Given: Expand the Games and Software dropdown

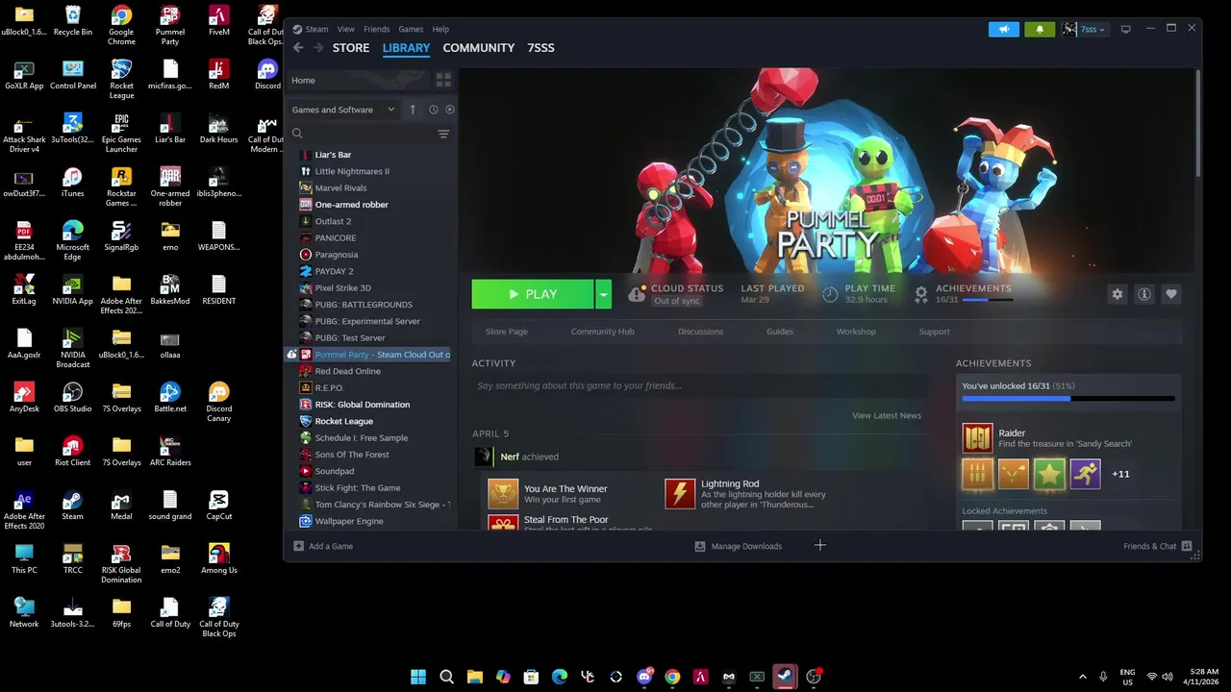Looking at the screenshot, I should pos(344,110).
